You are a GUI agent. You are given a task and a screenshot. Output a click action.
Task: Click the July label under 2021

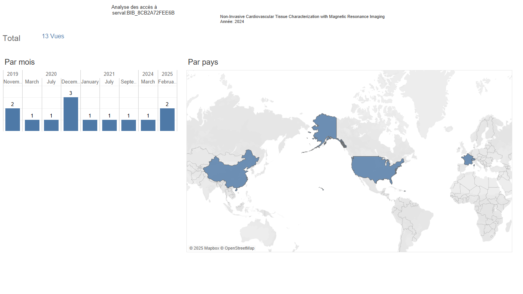(x=110, y=82)
